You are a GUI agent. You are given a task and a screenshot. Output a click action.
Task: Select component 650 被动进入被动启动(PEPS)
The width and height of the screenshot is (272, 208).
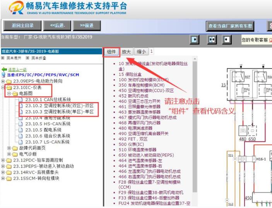coord(146,155)
